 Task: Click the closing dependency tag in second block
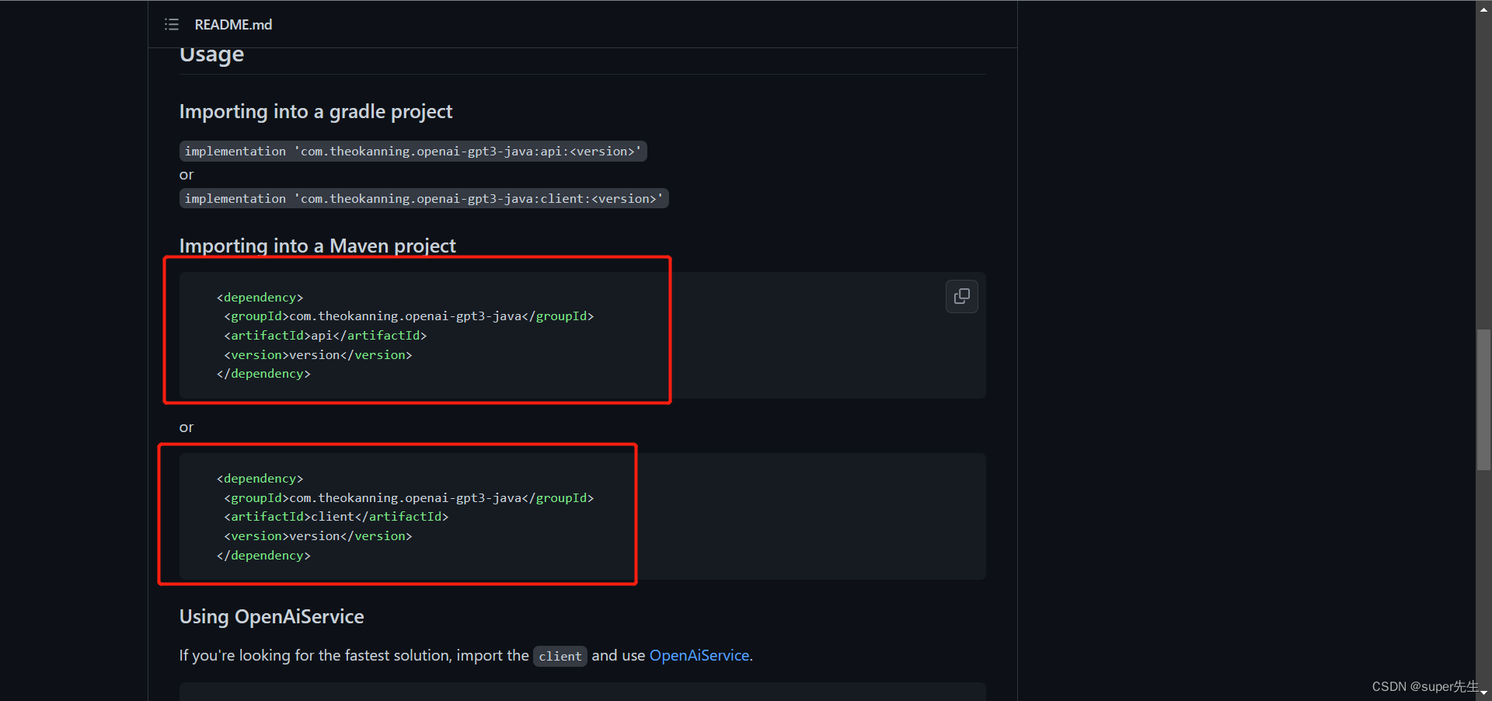[x=263, y=556]
